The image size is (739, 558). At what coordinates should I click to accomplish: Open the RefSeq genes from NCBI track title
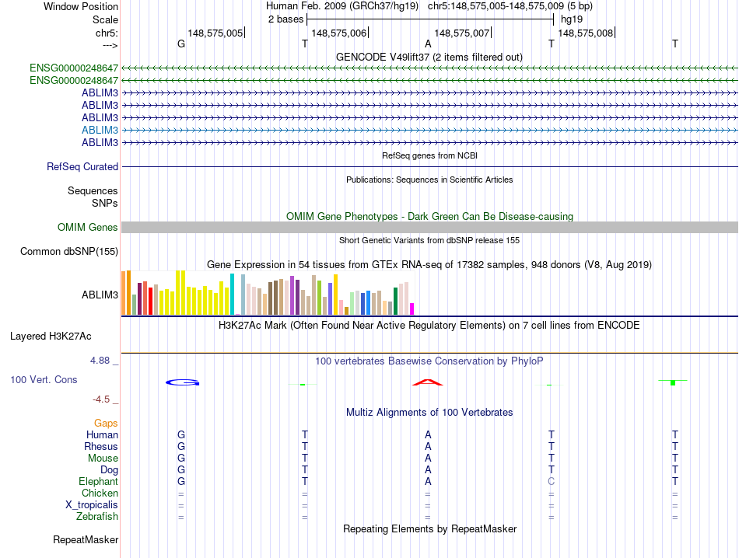tap(429, 155)
